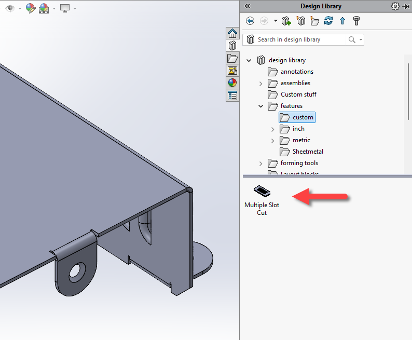412x340 pixels.
Task: Collapse the Design Library task pane
Action: point(248,6)
